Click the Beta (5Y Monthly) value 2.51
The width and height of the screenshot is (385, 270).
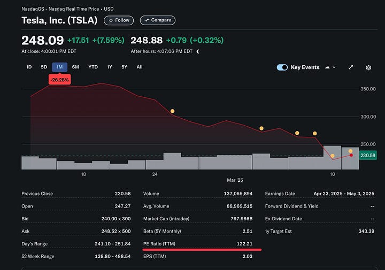tap(248, 231)
